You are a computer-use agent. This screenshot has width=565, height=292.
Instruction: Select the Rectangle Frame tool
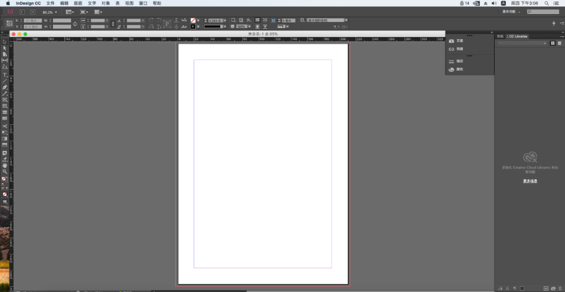5,100
